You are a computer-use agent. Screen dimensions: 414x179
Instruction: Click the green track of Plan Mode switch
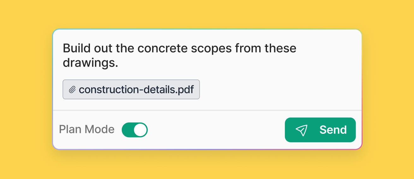click(x=128, y=130)
